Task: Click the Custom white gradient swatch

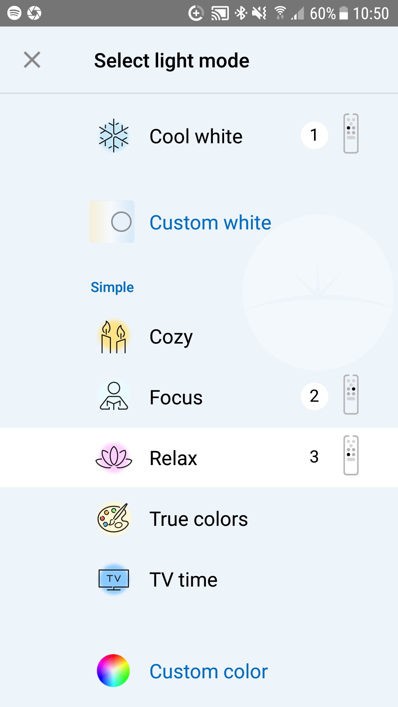Action: point(112,222)
